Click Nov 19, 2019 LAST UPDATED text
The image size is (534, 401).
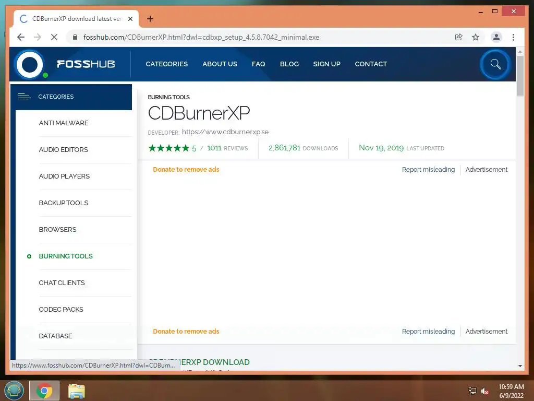[402, 148]
